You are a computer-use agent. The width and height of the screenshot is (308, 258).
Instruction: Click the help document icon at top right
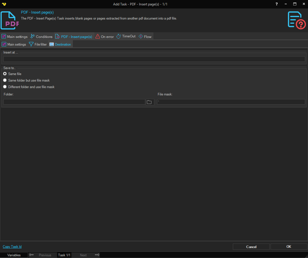[297, 20]
